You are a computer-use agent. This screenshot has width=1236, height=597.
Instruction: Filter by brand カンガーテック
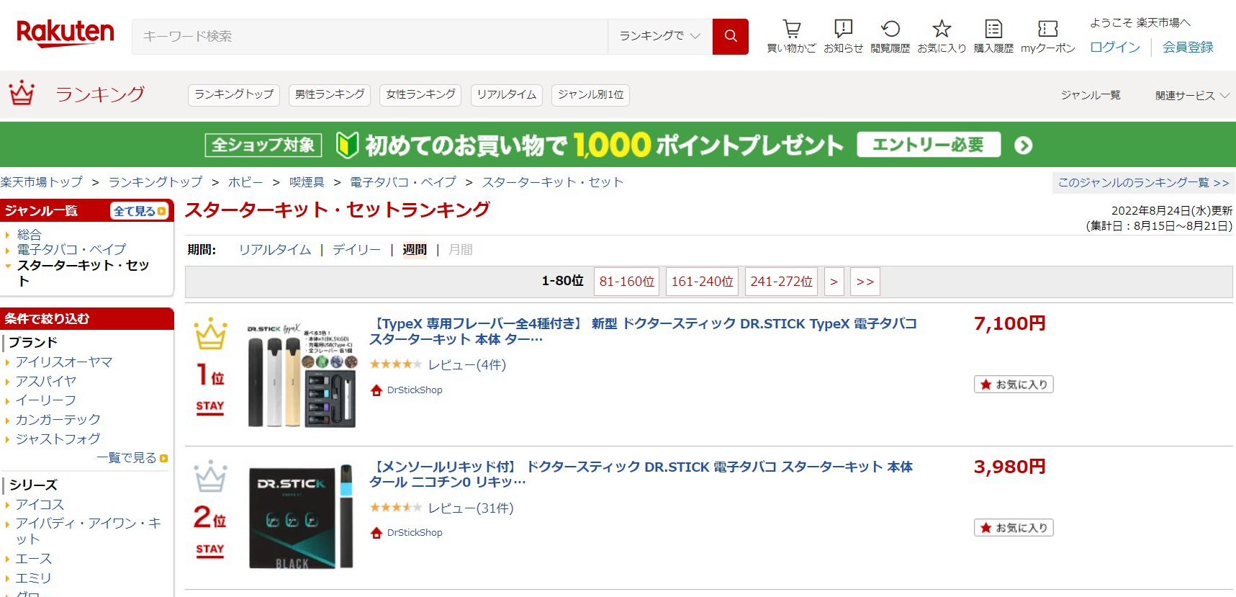coord(58,419)
